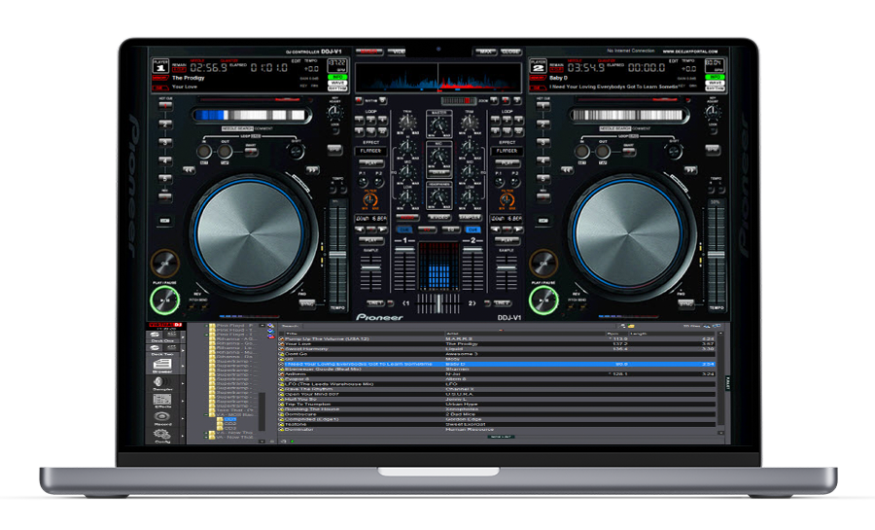Trigger hot cue 2 on Player 2

[542, 124]
